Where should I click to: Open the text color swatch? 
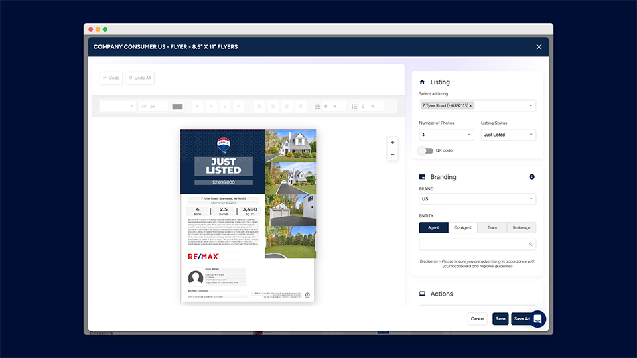pyautogui.click(x=177, y=106)
